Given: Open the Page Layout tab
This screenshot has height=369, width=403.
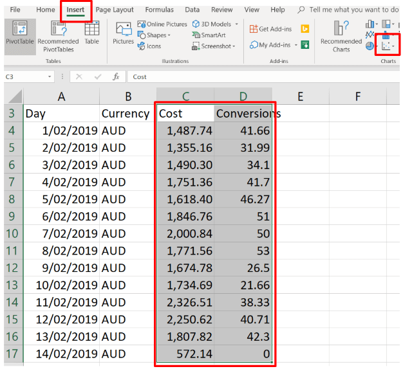Looking at the screenshot, I should point(115,10).
